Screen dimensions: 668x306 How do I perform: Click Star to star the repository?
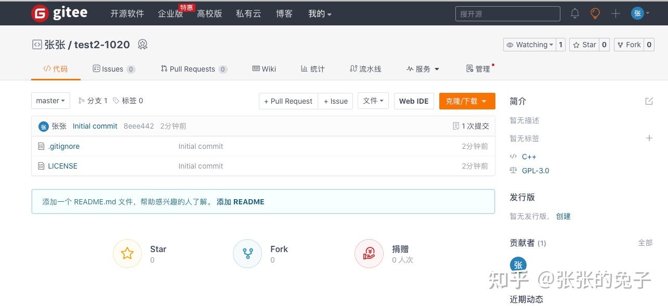[x=584, y=45]
